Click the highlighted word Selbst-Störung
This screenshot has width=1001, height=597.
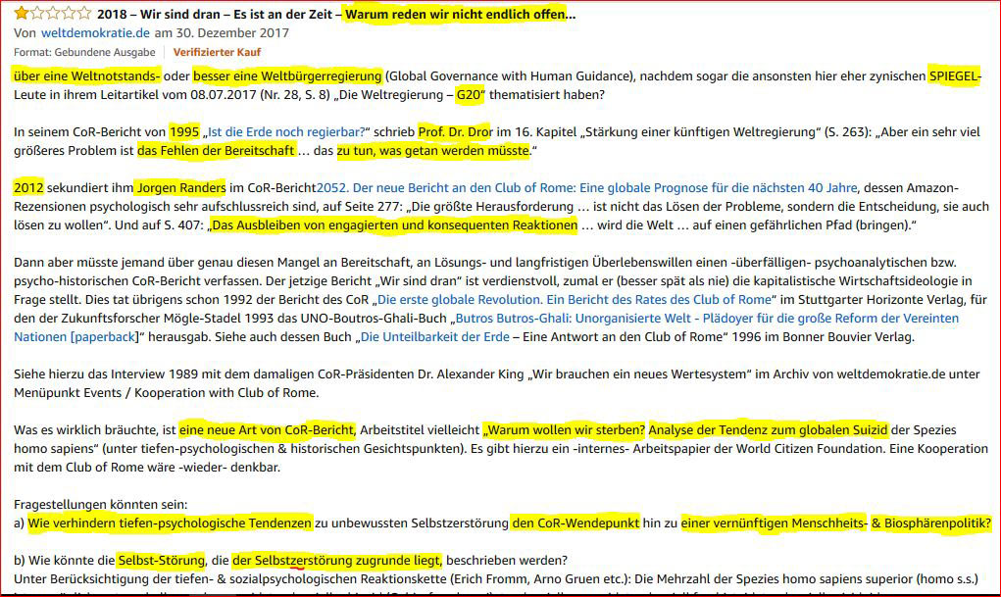coord(161,561)
